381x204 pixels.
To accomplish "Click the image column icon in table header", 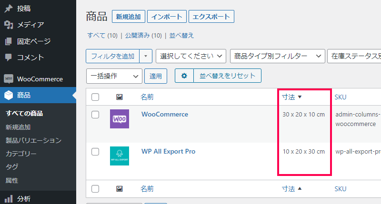I will click(120, 97).
